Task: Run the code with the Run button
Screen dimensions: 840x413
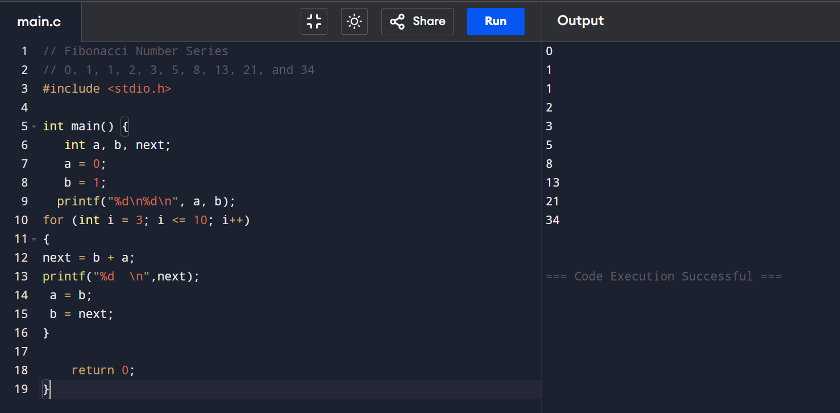Action: tap(496, 22)
